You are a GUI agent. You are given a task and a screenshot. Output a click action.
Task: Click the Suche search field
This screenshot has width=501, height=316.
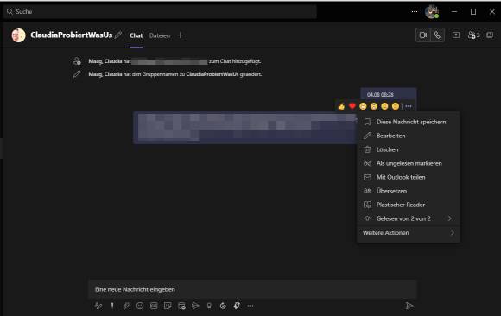[160, 12]
